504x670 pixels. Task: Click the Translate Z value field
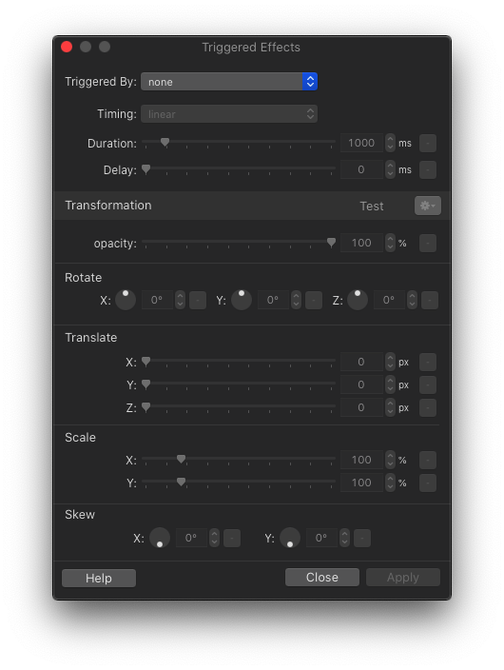coord(361,407)
